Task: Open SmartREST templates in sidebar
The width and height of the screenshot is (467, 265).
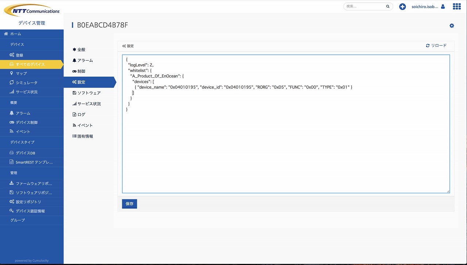Action: tap(32, 162)
